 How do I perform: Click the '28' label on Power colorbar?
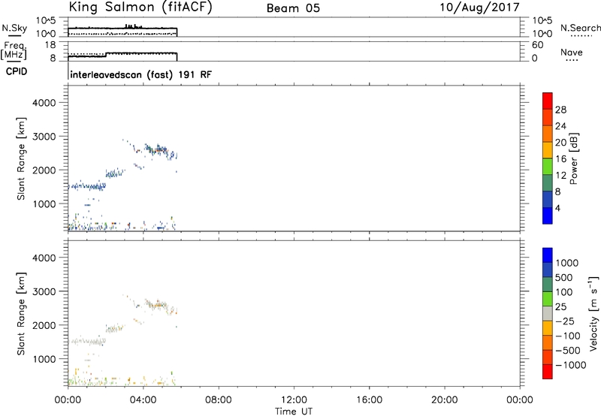(560, 110)
